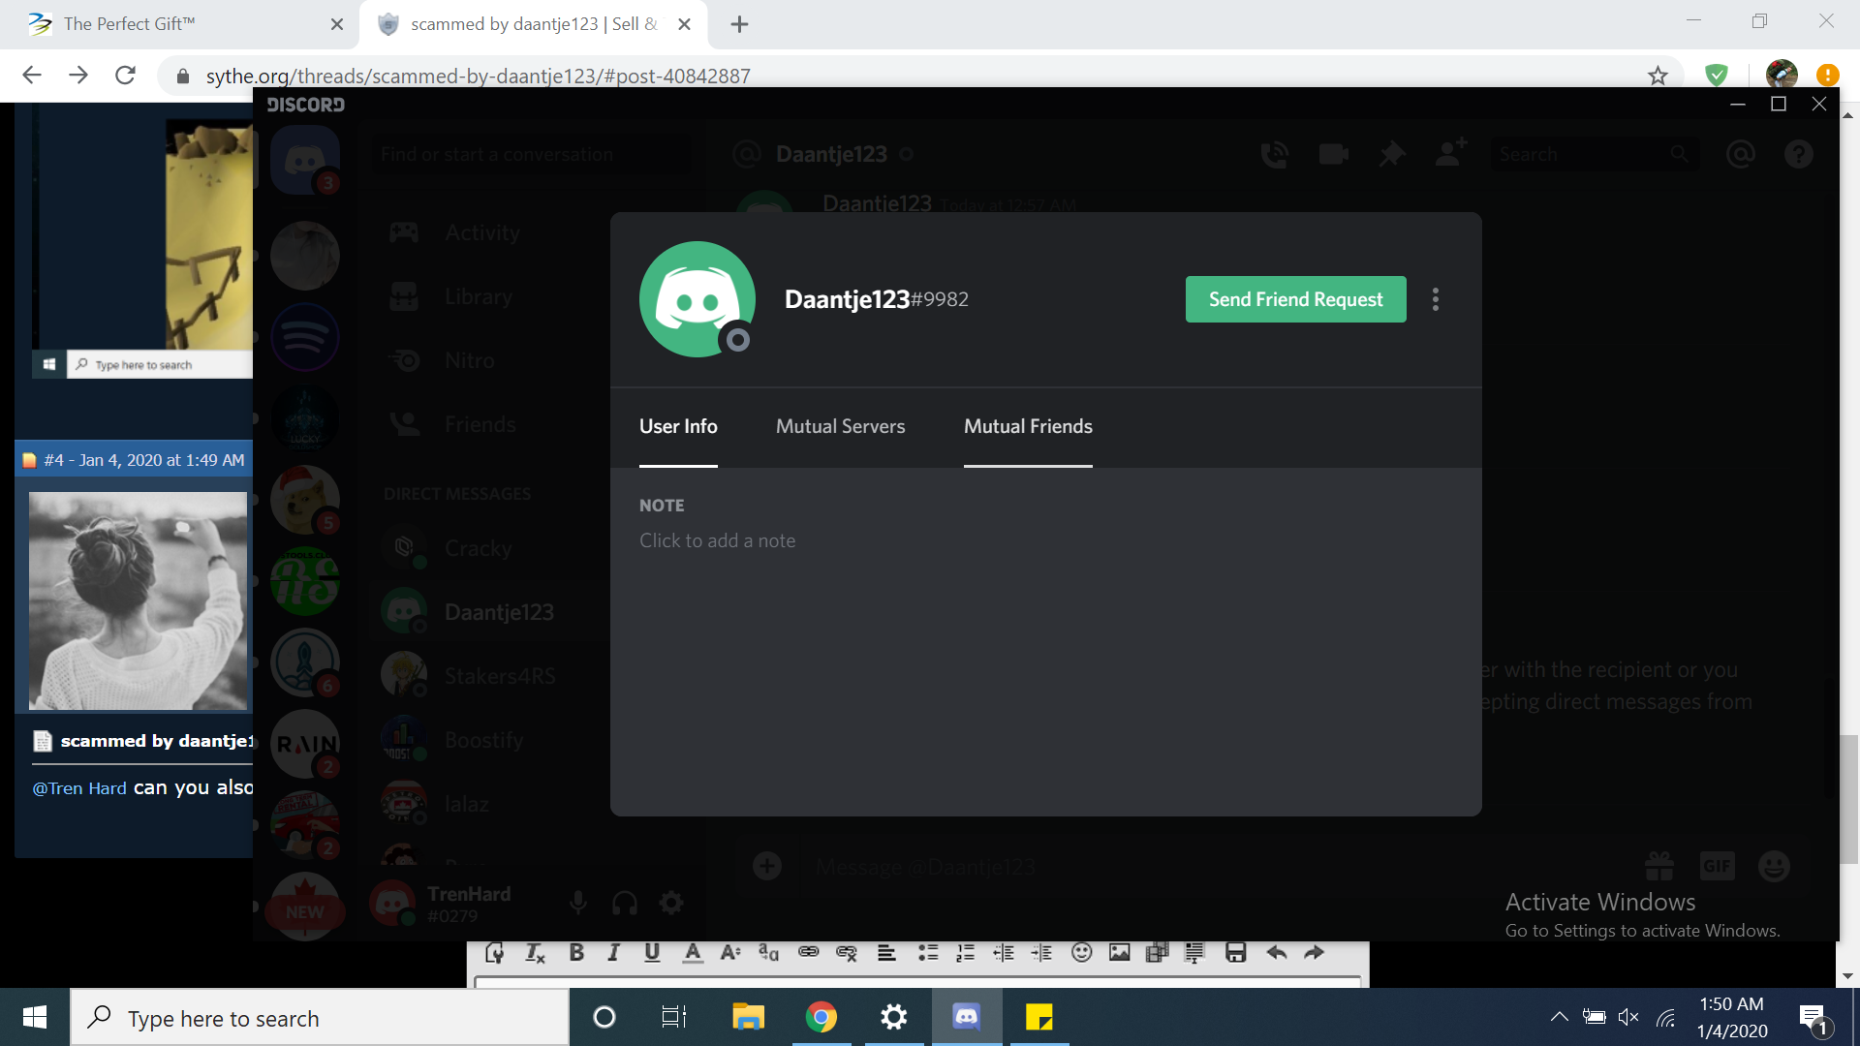Switch to the Mutual Servers tab
Screen dimensions: 1860x1046
(x=841, y=427)
